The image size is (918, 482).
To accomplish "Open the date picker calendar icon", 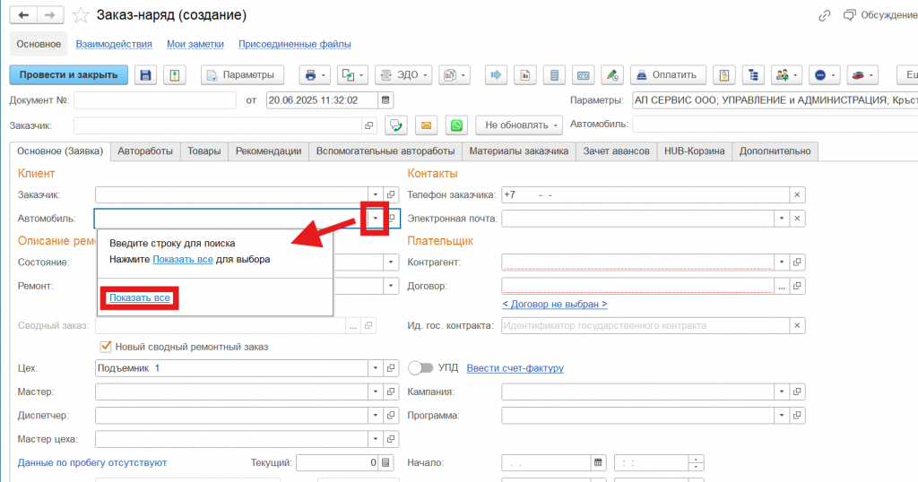I will [x=385, y=100].
